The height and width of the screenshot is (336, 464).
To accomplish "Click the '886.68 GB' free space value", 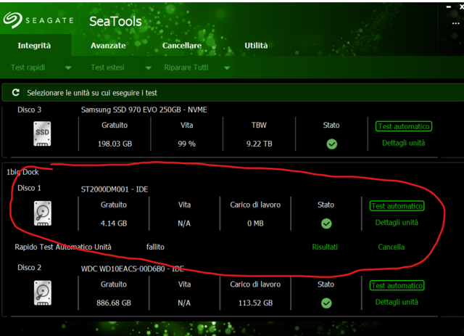I will 114,303.
